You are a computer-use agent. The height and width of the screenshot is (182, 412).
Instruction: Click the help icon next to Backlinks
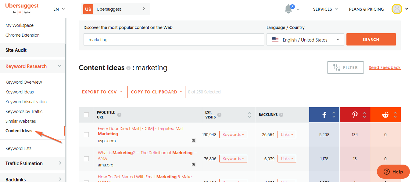coord(281,115)
